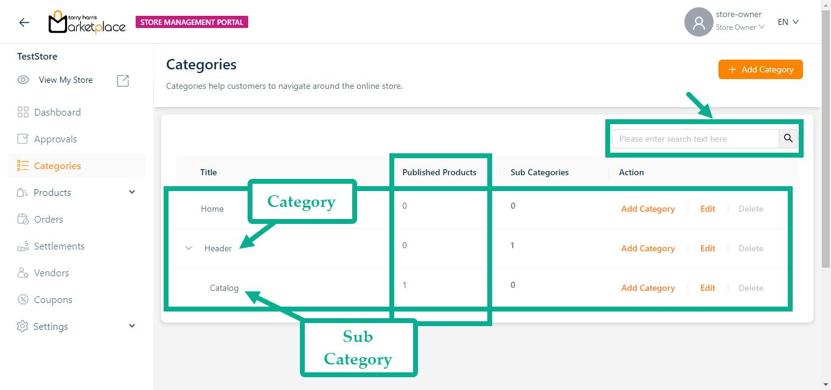Click the orange Add Category button
This screenshot has width=831, height=390.
coord(760,69)
